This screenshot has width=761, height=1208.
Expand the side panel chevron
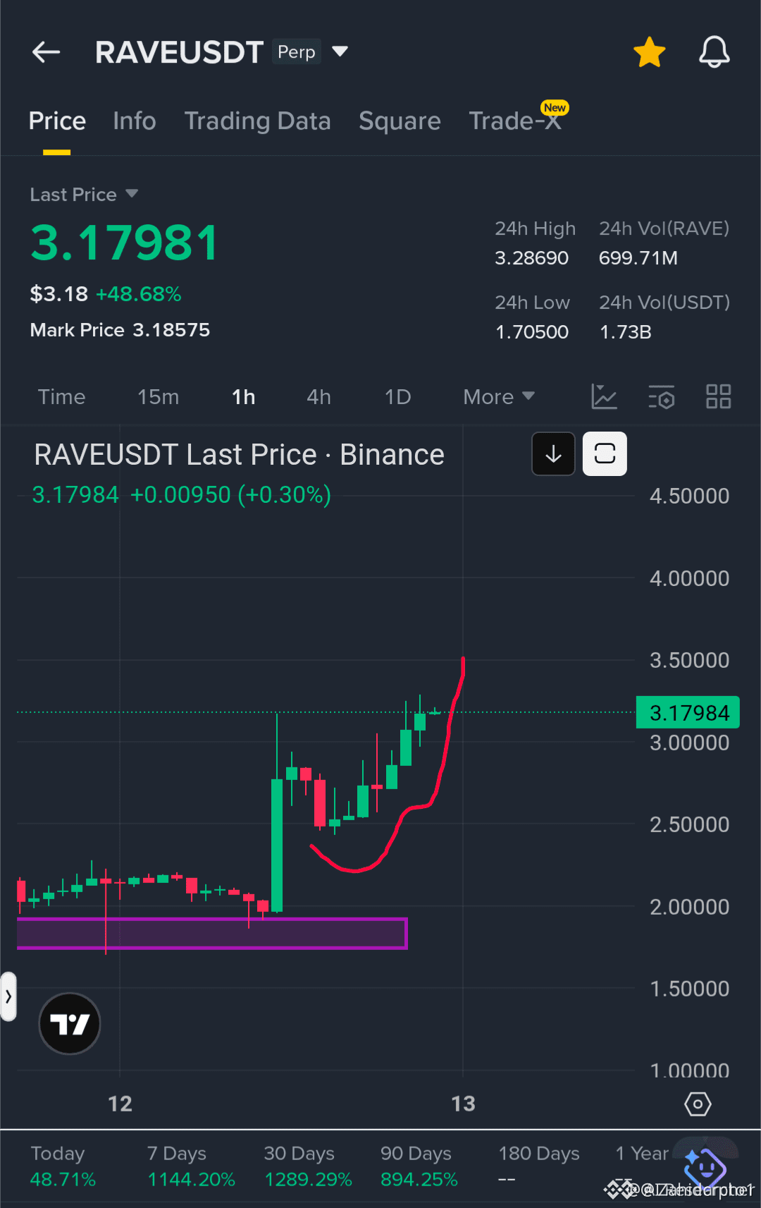(8, 996)
